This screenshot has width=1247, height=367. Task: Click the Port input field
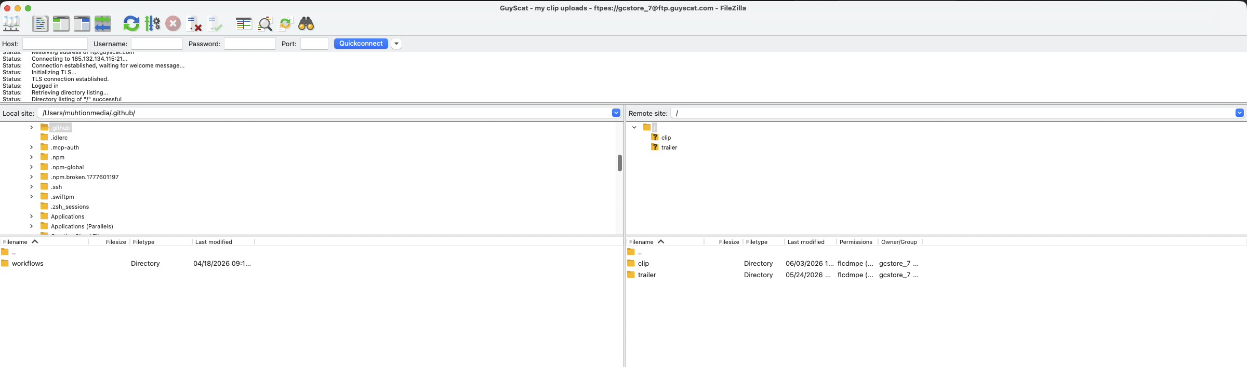(x=314, y=44)
